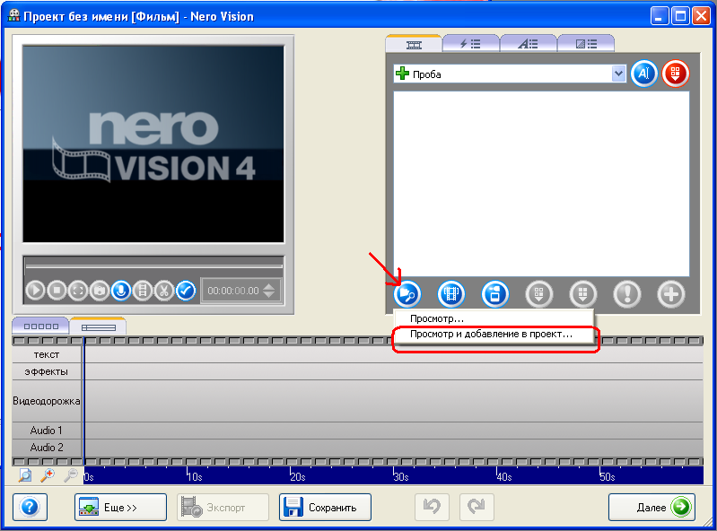The image size is (717, 531).
Task: Click the blue help question mark button
Action: click(x=30, y=507)
